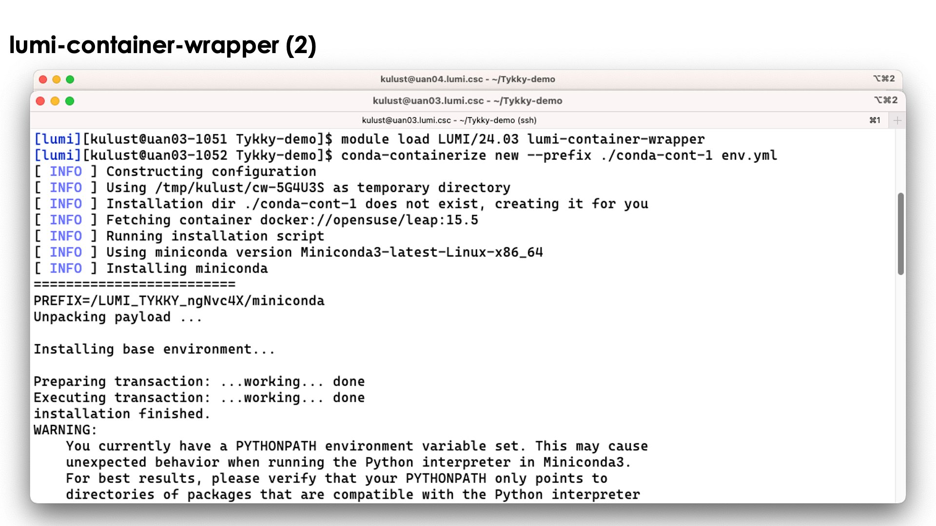
Task: Click the 'Installing base environment...' line
Action: 154,349
